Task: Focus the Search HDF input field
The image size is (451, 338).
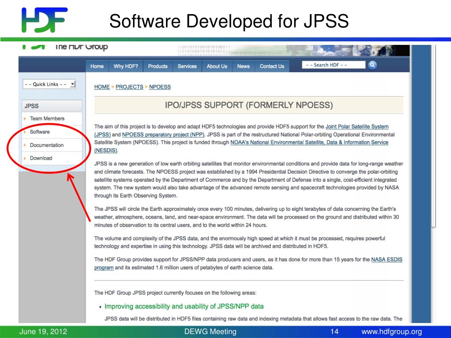Action: pos(334,65)
